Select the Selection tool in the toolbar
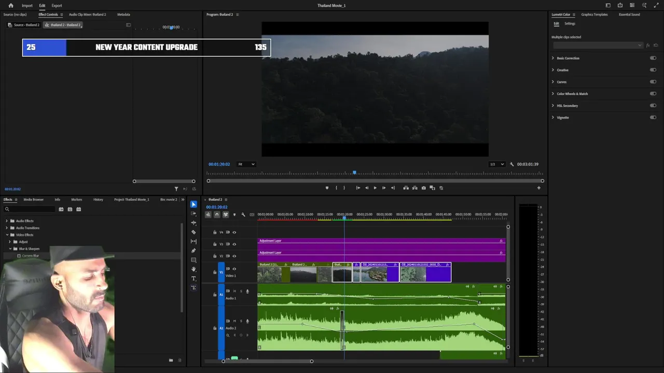 (x=193, y=204)
